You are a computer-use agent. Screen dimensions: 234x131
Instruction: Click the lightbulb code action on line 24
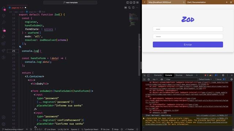tap(20, 47)
